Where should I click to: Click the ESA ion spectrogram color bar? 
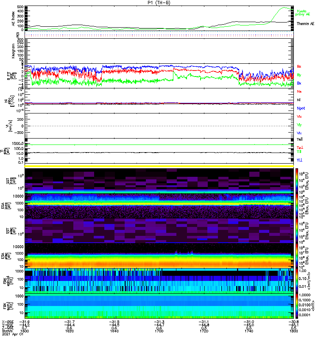pyautogui.click(x=297, y=206)
